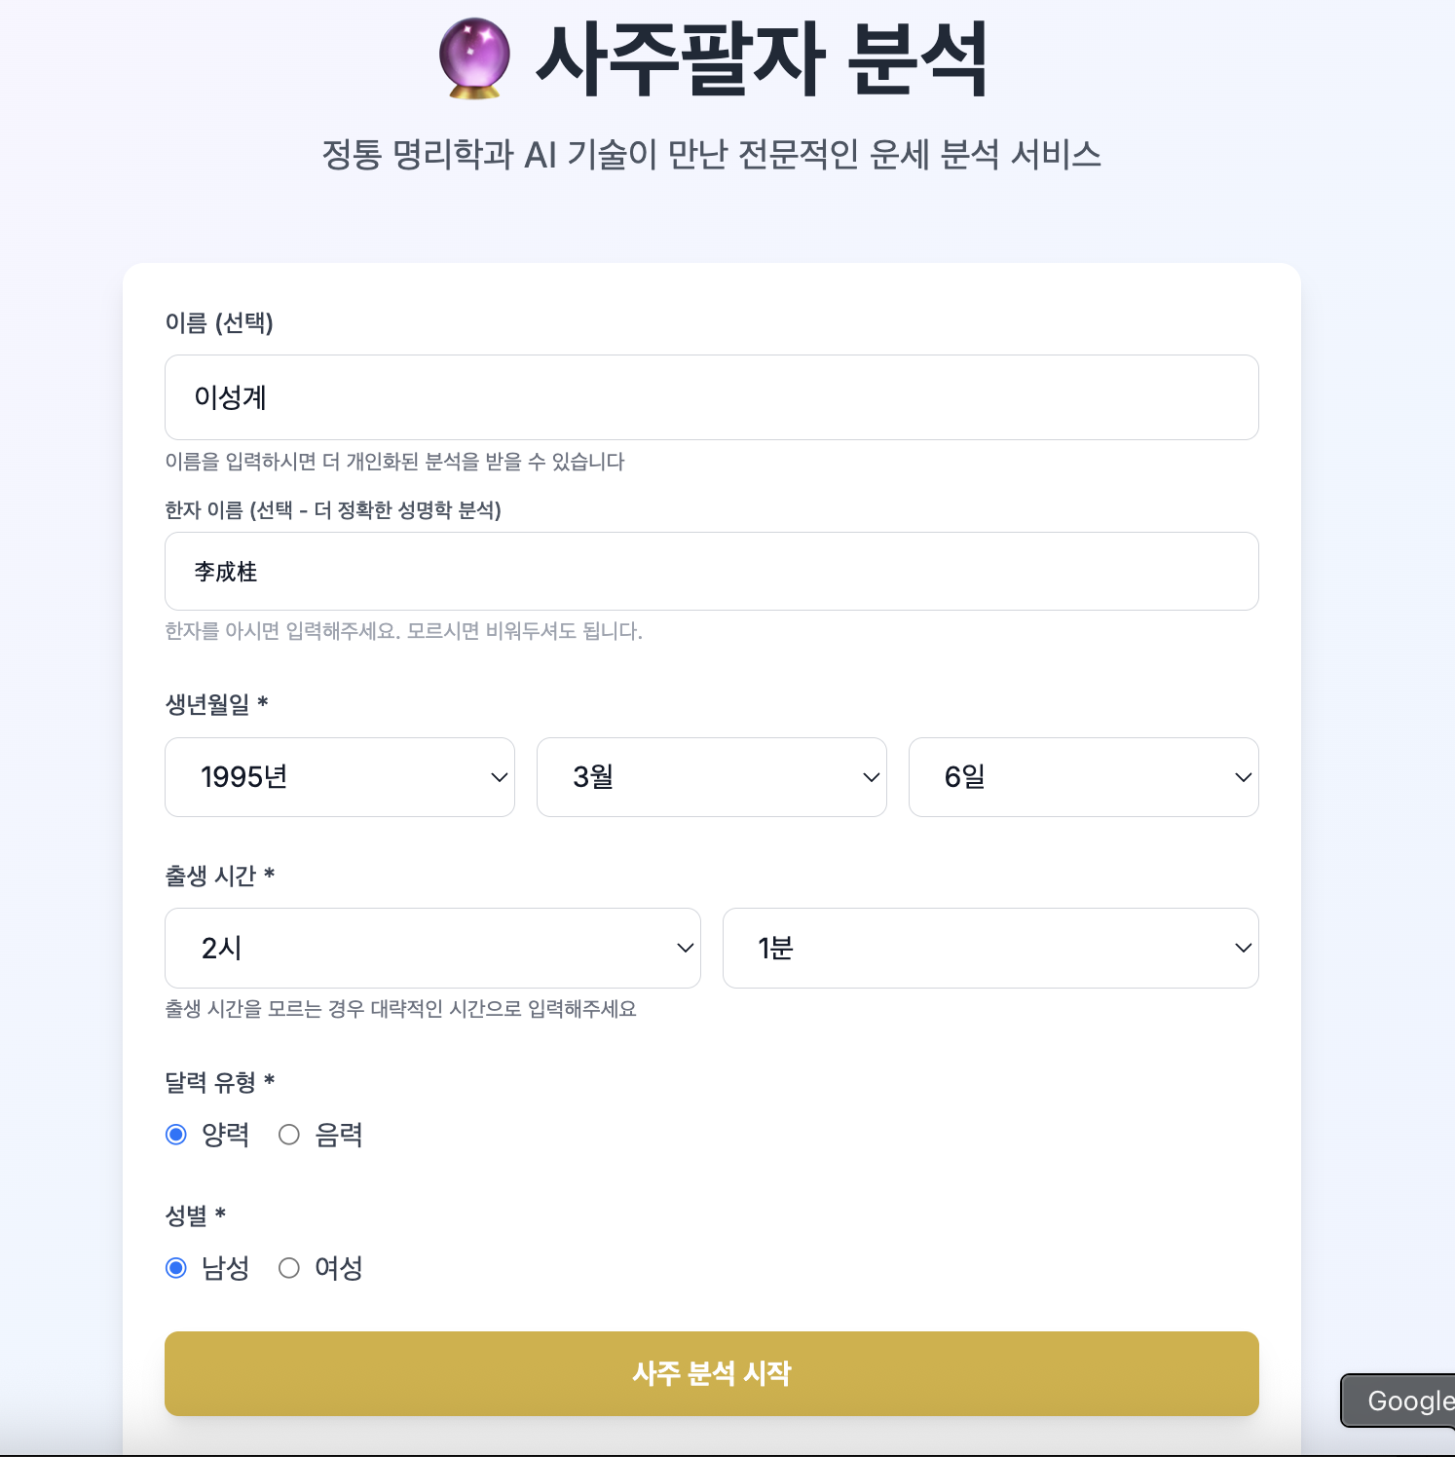
Task: Click the hanja name field containing 李成桂
Action: coord(711,571)
